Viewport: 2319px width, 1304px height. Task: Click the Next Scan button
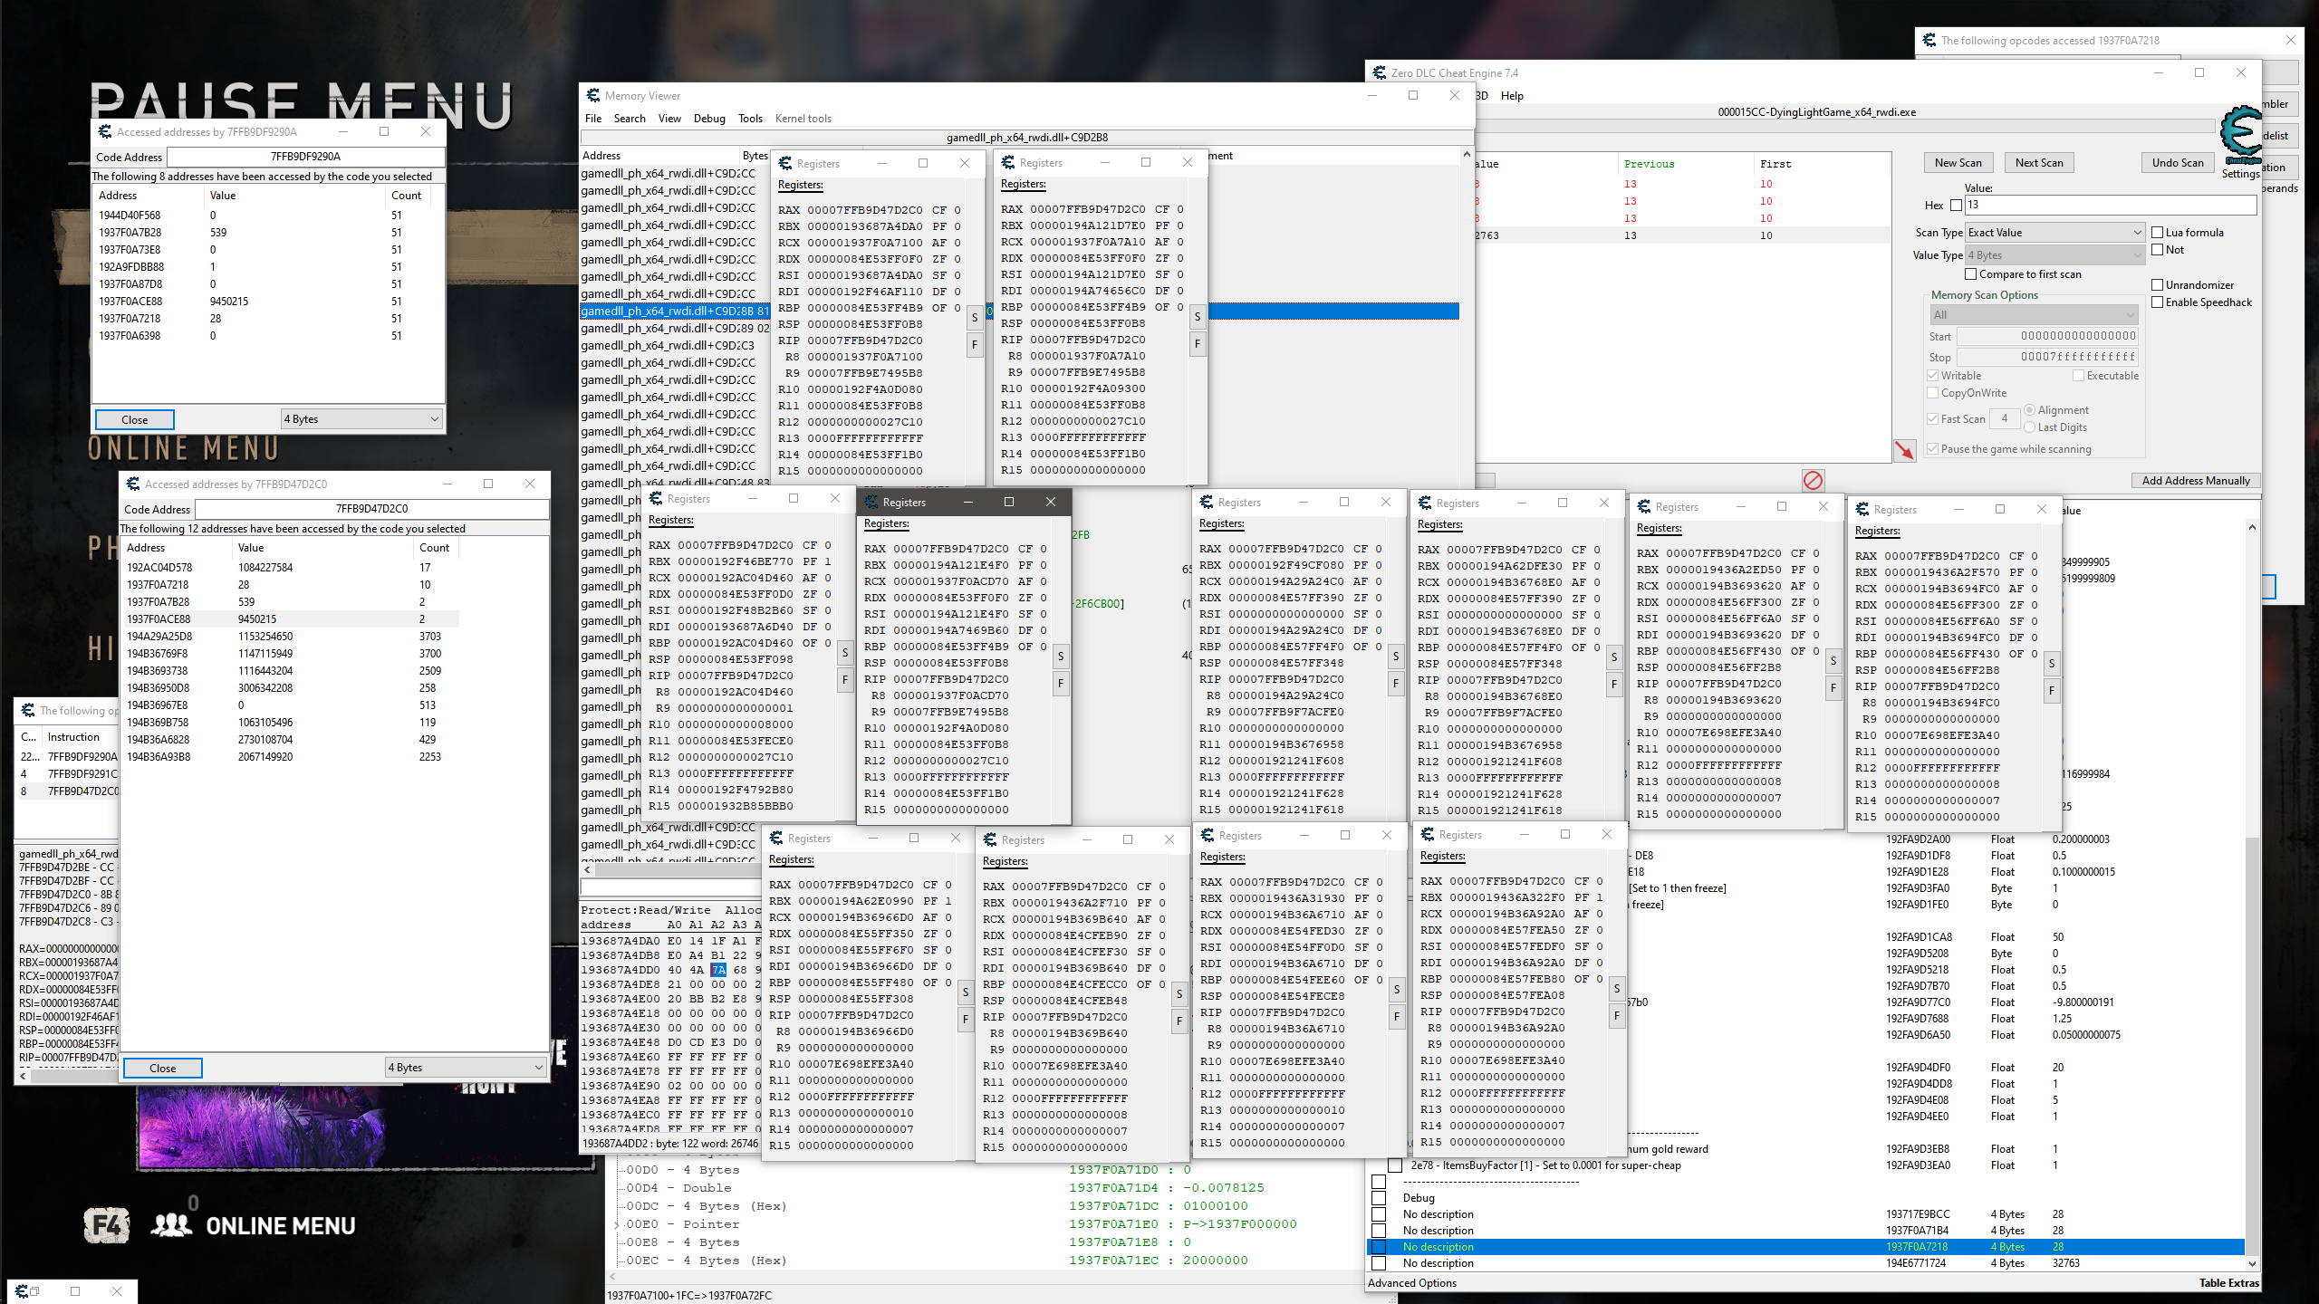(2039, 163)
